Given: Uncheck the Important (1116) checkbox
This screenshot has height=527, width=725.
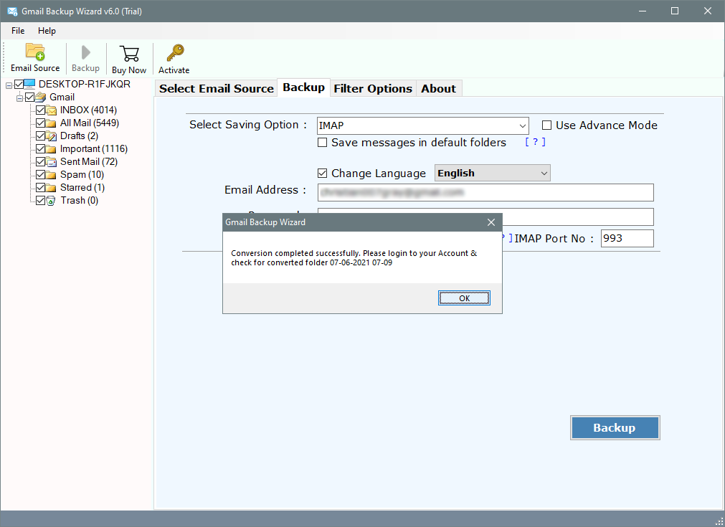Looking at the screenshot, I should pos(41,149).
